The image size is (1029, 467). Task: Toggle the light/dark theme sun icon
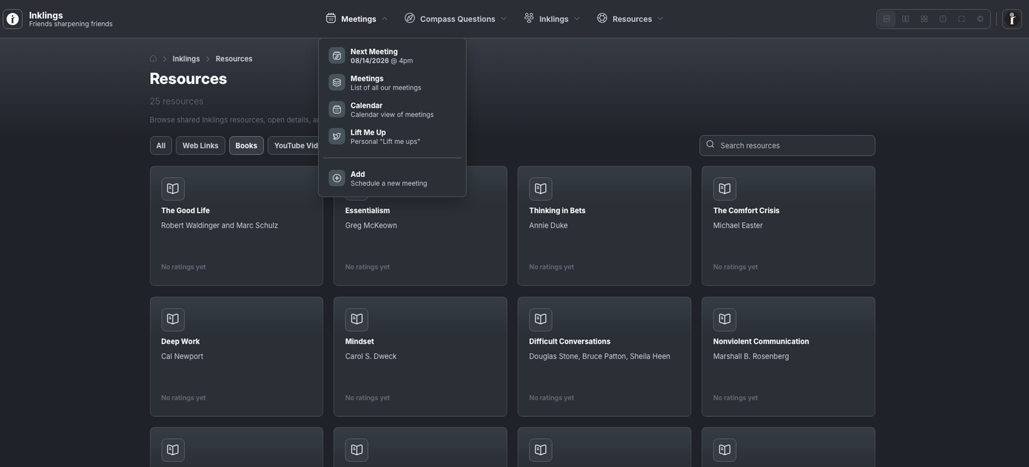[980, 19]
